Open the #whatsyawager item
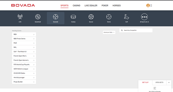Viewport: 173px width, 92px height. click(24, 77)
